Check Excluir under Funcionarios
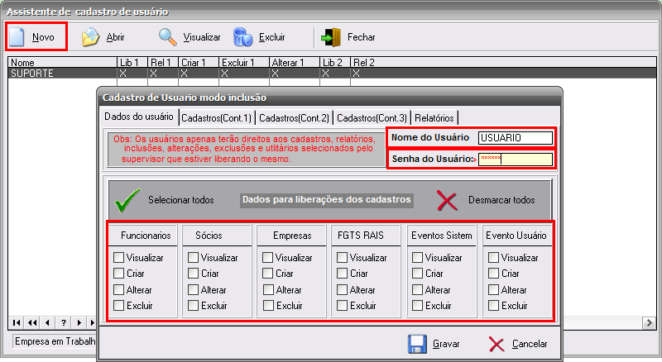662x362 pixels. pyautogui.click(x=118, y=306)
